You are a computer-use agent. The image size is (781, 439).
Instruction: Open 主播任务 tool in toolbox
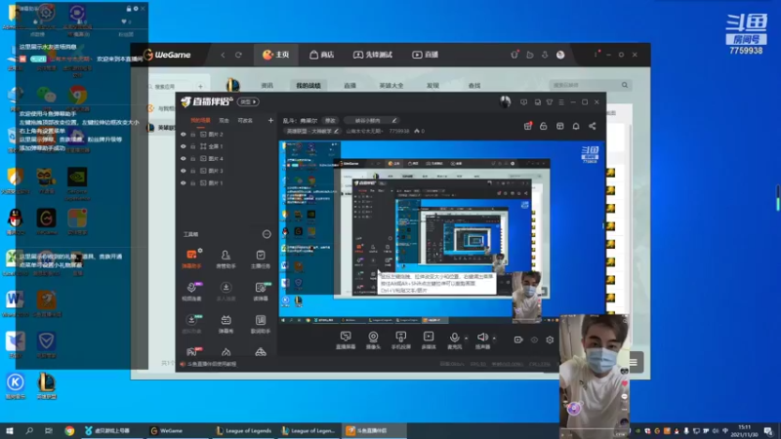(261, 259)
